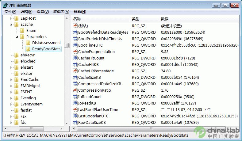Click the folder icon of ReadyBootStats

click(x=28, y=49)
